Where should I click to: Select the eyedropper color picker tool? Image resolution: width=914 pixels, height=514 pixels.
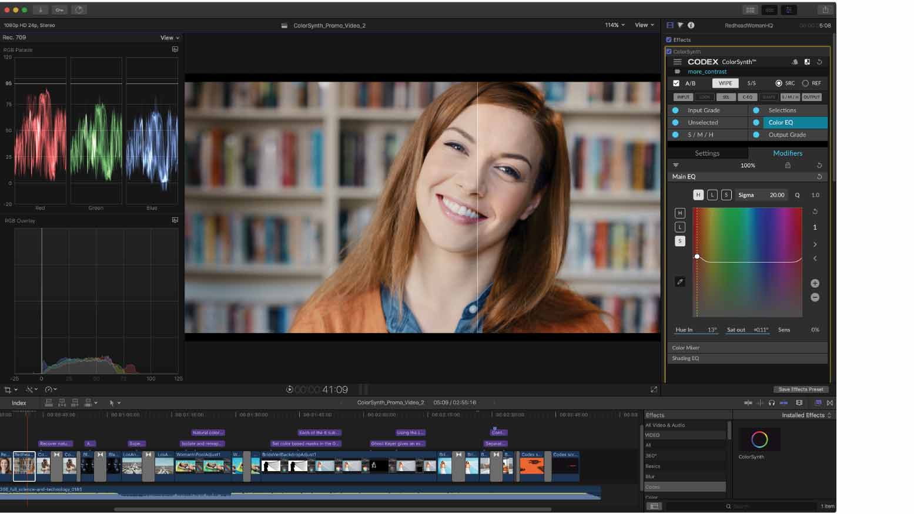(680, 282)
